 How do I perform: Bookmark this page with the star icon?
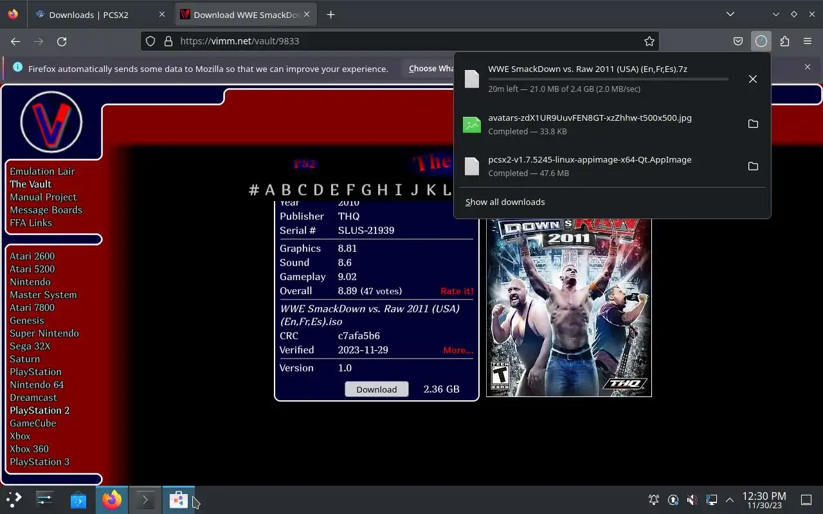pos(649,41)
